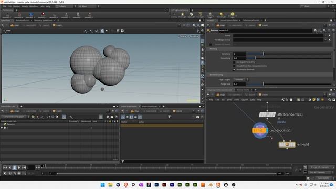Toggle Use Input Points Only checkbox
Screen dimensions: 336x189
[x=234, y=62]
